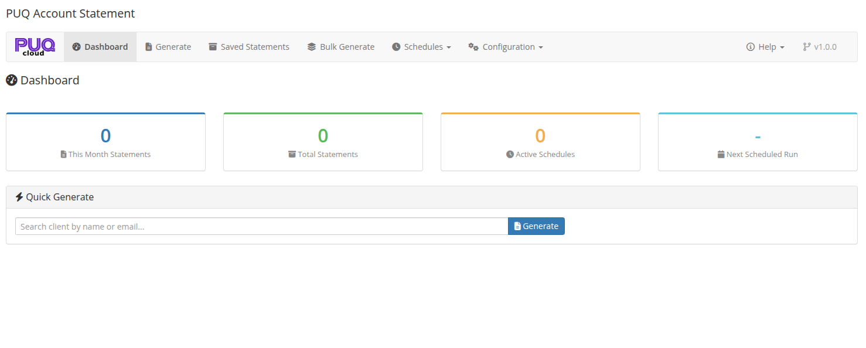The image size is (866, 348).
Task: Click the PUQ cloud logo
Action: 35,46
